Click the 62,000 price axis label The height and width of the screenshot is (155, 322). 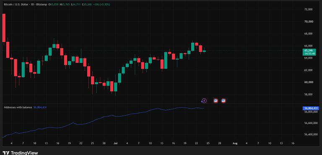coord(308,70)
